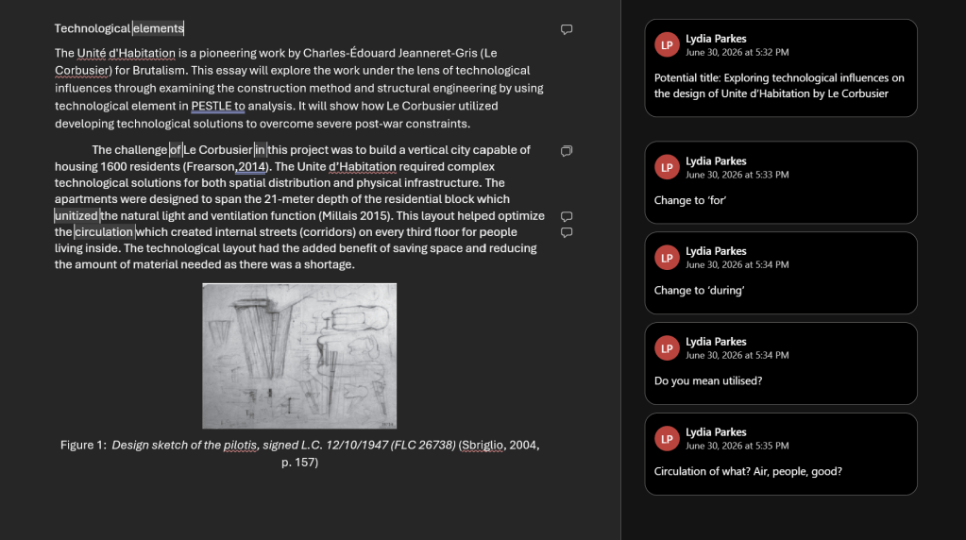Click the highlighted word 'in' before 'this project'
The height and width of the screenshot is (540, 966).
pos(260,149)
